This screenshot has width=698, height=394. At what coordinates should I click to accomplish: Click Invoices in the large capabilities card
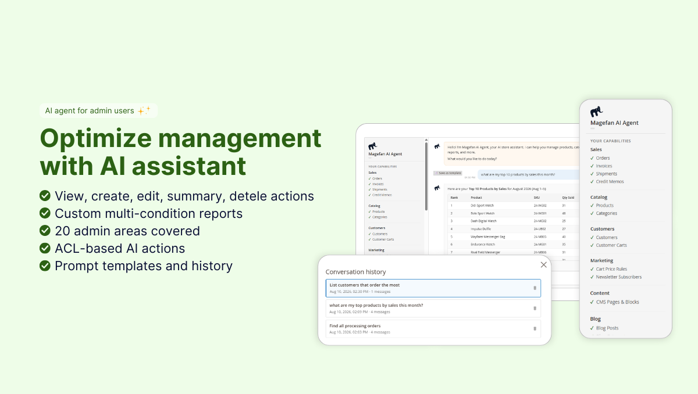tap(604, 166)
